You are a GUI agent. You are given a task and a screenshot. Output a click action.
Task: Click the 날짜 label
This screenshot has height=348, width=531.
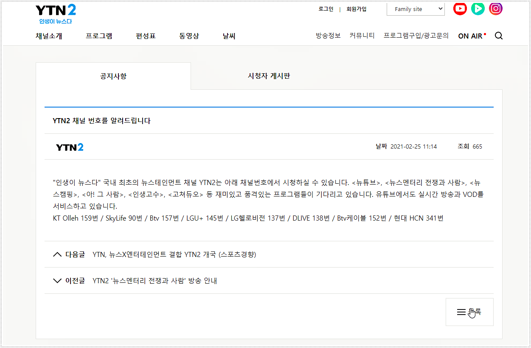tap(381, 146)
